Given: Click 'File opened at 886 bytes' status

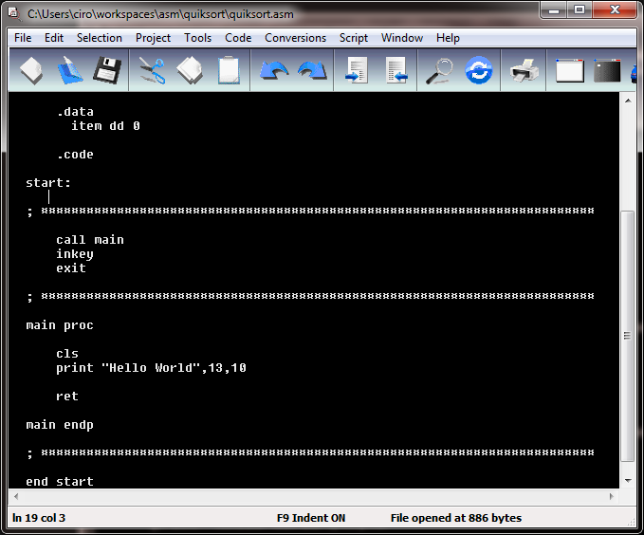Looking at the screenshot, I should (456, 518).
